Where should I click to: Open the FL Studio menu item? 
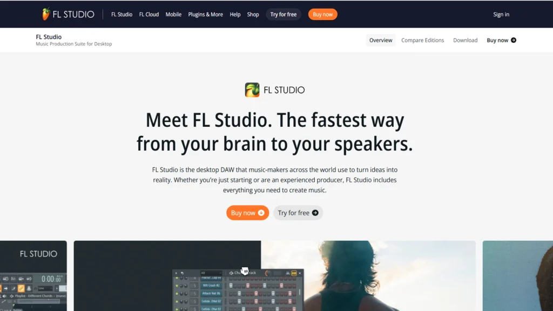point(122,15)
